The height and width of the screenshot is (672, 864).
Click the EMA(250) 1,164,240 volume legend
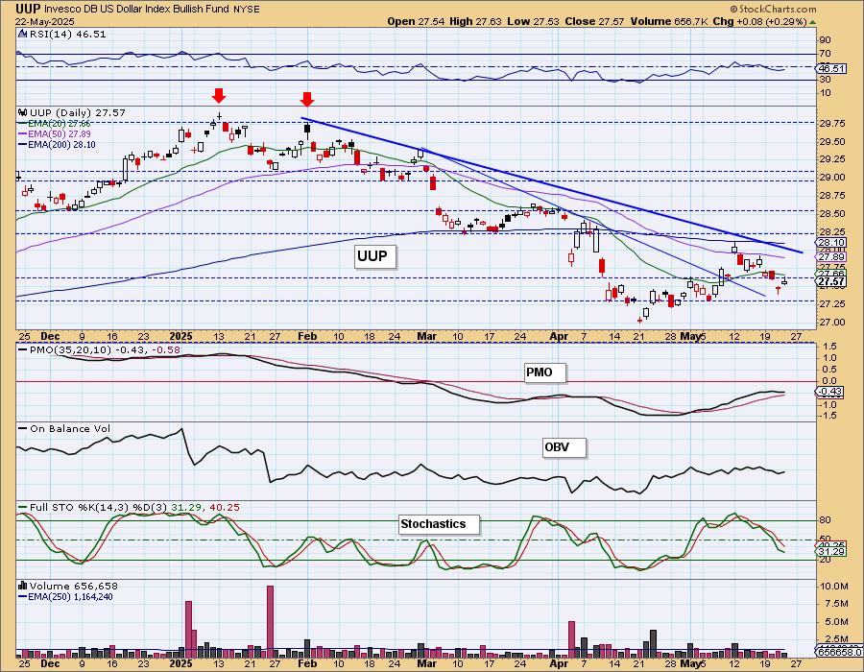70,596
